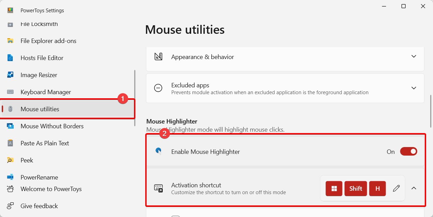Turn off the Enable Mouse Highlighter toggle

click(408, 151)
